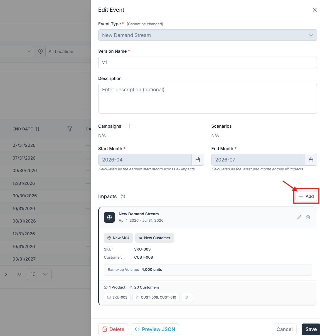Click the CUST-008, CUST-010 customers chip
This screenshot has height=336, width=320.
[156, 297]
